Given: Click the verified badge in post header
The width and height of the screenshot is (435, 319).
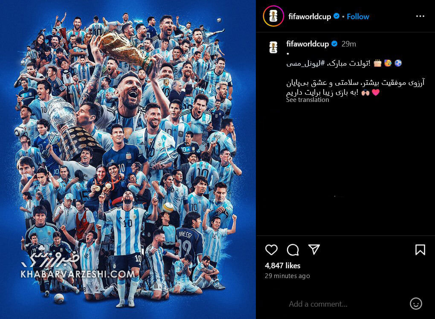Looking at the screenshot, I should click(336, 16).
